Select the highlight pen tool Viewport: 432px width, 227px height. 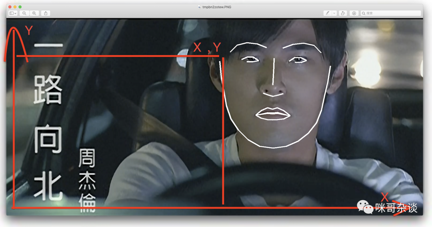click(327, 13)
